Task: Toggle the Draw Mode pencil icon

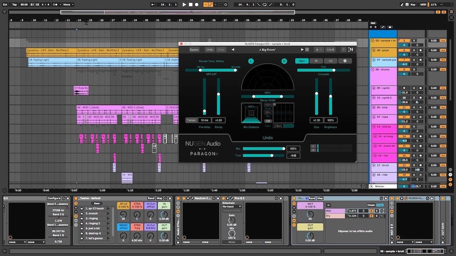Action: tap(402, 5)
